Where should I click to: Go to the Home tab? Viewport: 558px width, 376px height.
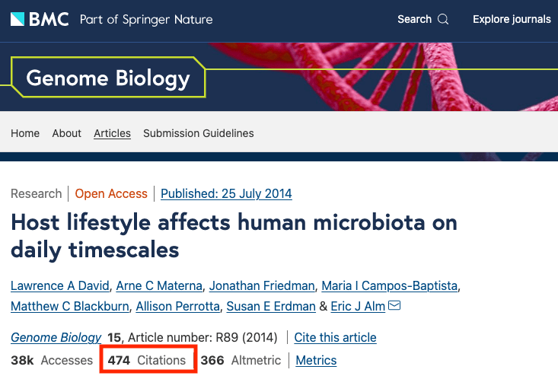(25, 133)
